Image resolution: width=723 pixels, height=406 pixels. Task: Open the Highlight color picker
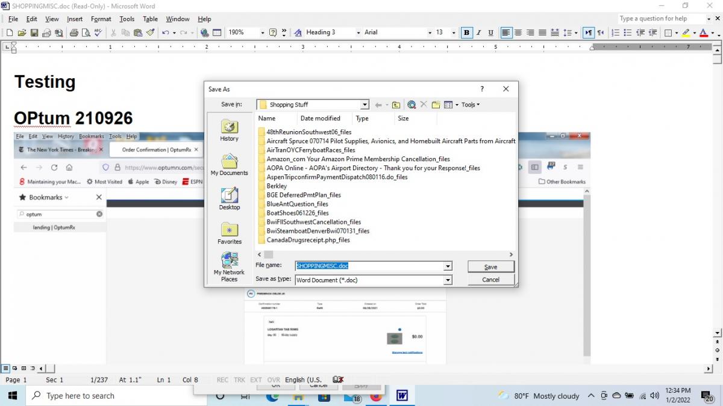click(x=686, y=32)
